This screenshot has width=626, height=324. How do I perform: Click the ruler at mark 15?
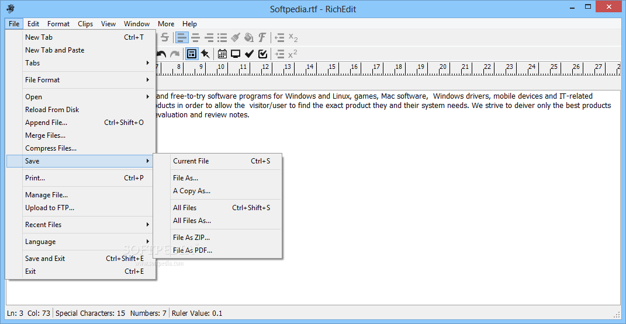coord(332,67)
